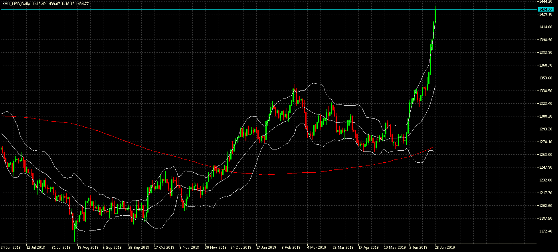Click the 30 Nov 2018 time axis label
Image resolution: width=558 pixels, height=252 pixels.
click(x=216, y=247)
